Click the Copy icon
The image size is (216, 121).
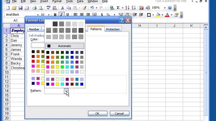coord(69,8)
